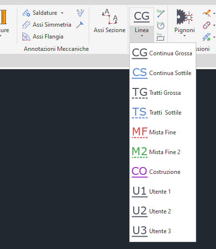Choose Utente 3 at the list bottom
The width and height of the screenshot is (216, 249).
[162, 231]
